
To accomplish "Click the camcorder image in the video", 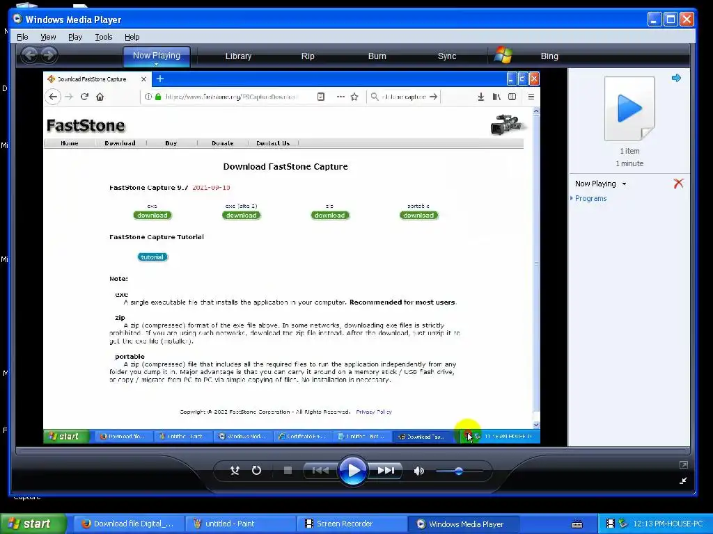I will pyautogui.click(x=508, y=124).
